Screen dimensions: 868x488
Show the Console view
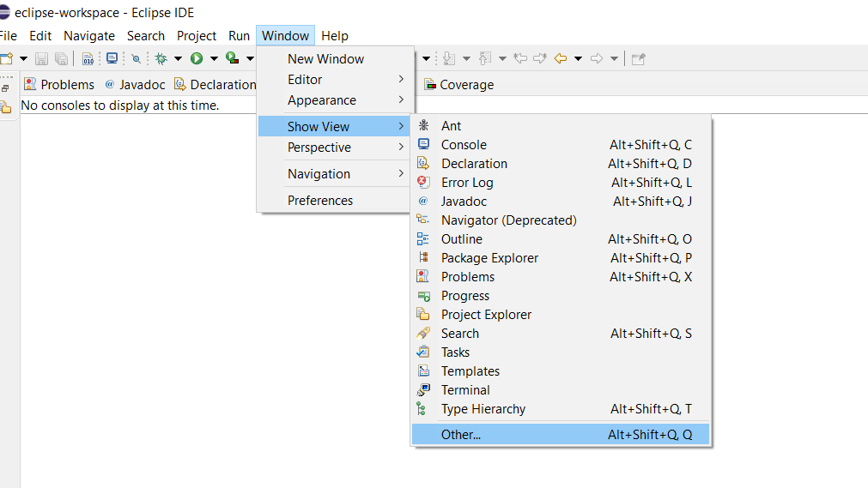click(561, 145)
